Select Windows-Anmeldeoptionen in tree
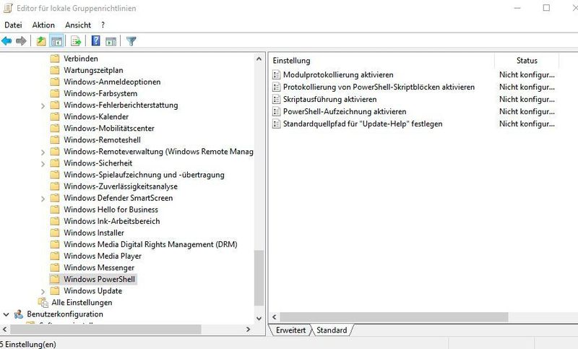Image resolution: width=578 pixels, height=349 pixels. (112, 82)
